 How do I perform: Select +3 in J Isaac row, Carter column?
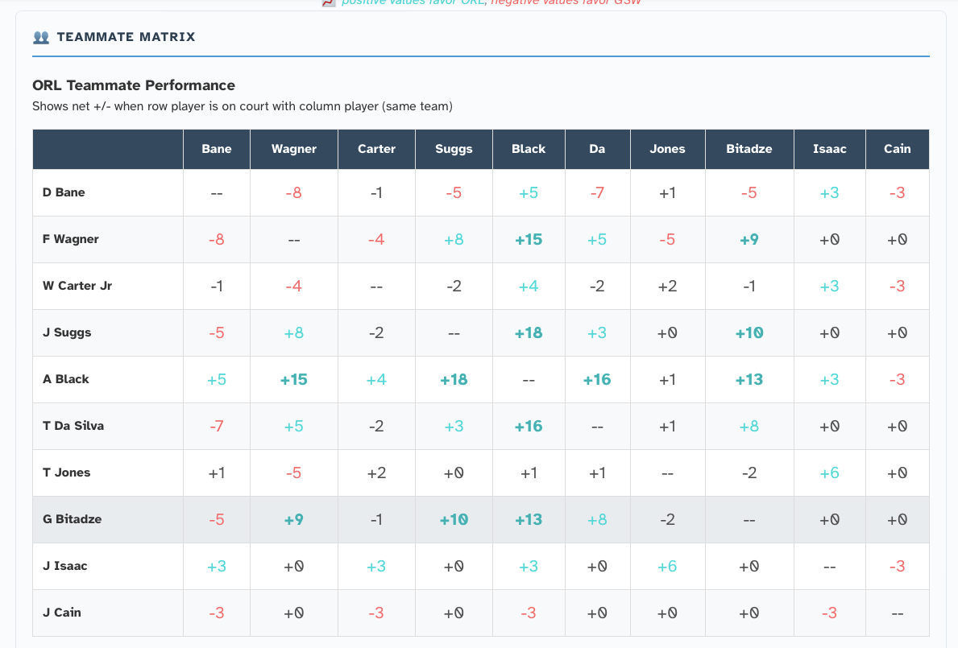376,566
